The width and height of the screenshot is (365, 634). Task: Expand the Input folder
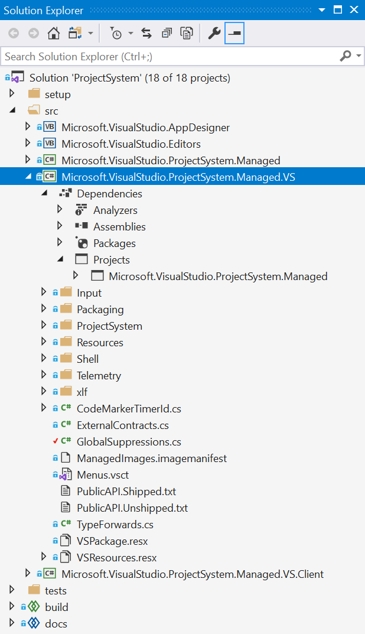pyautogui.click(x=44, y=292)
